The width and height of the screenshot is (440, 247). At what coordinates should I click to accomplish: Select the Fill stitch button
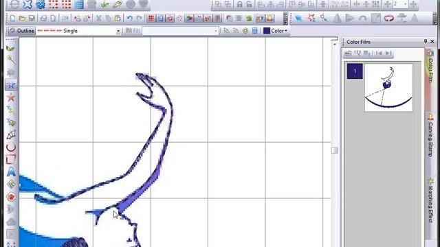133,31
